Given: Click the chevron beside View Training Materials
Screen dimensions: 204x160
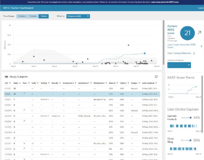Looking at the screenshot, I should tap(194, 53).
